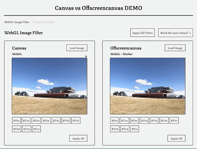Apply the BT01 filter in the Canvas panel
Viewport: 197px width, 149px height.
pos(17,121)
